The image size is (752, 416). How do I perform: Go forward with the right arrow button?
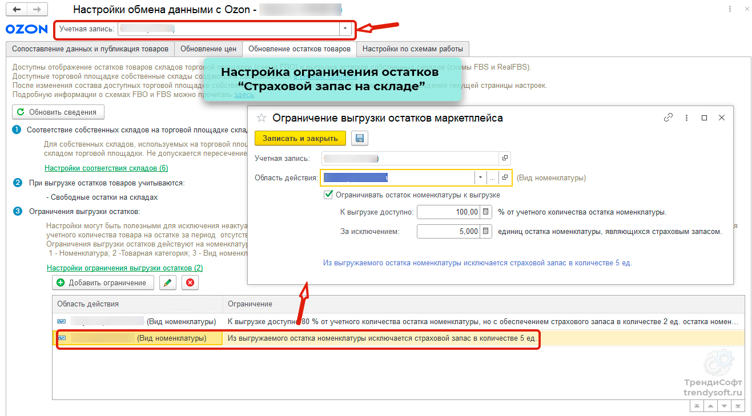pyautogui.click(x=37, y=10)
